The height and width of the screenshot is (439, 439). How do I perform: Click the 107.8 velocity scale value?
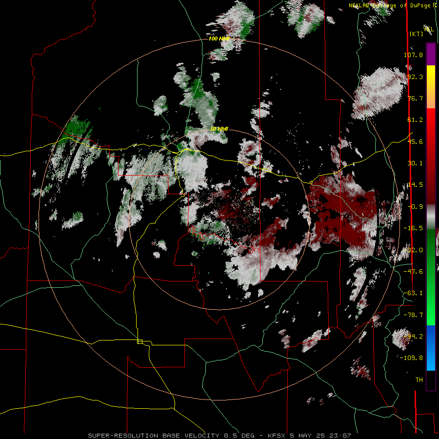(x=413, y=55)
